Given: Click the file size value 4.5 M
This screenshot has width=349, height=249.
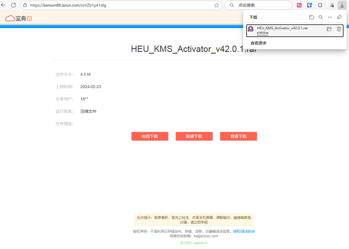Looking at the screenshot, I should pos(86,75).
